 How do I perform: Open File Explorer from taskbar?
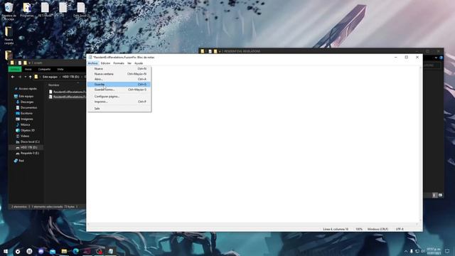64,251
